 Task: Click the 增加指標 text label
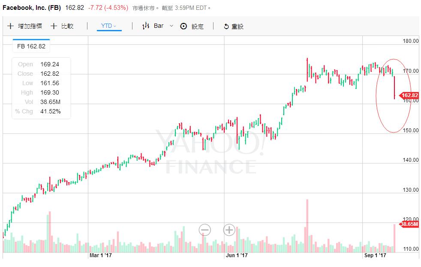coord(30,26)
